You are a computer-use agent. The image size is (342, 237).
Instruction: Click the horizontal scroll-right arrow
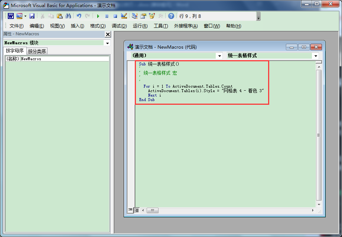click(313, 210)
